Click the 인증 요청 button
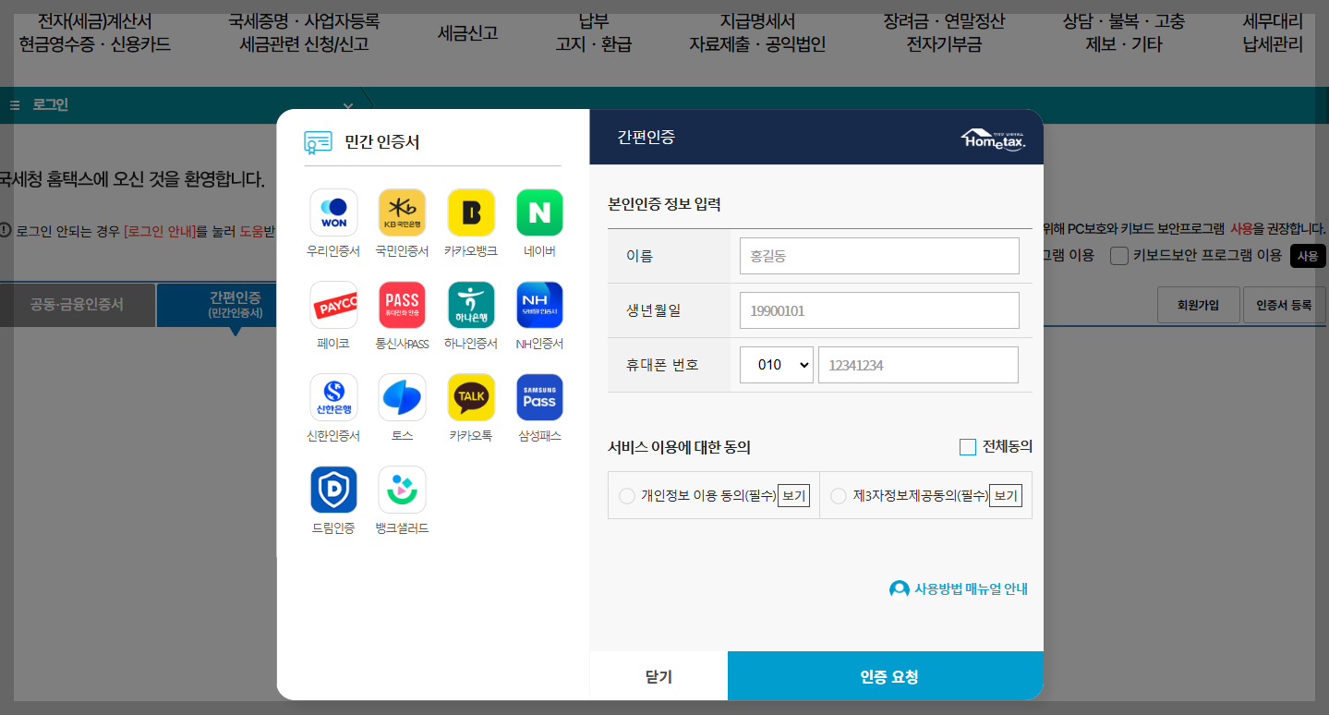1329x715 pixels. tap(886, 676)
